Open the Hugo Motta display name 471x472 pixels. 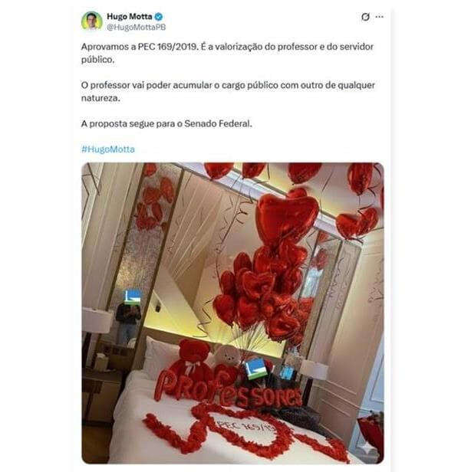tap(130, 16)
